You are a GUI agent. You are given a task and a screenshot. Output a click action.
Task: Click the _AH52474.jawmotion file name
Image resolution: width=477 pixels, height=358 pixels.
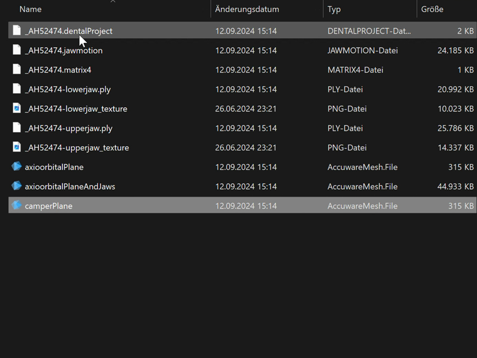[x=64, y=50]
